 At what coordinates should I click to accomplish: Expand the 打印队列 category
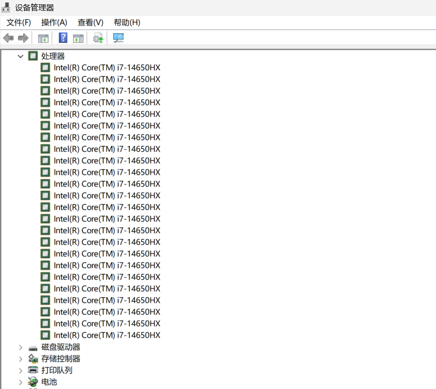point(20,370)
